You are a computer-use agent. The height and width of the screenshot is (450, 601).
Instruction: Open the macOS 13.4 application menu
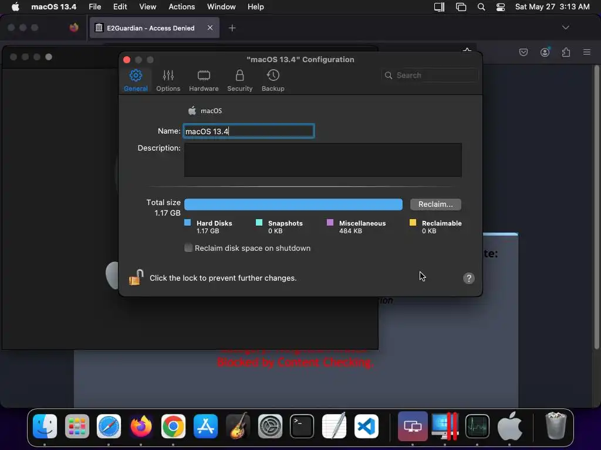point(53,7)
